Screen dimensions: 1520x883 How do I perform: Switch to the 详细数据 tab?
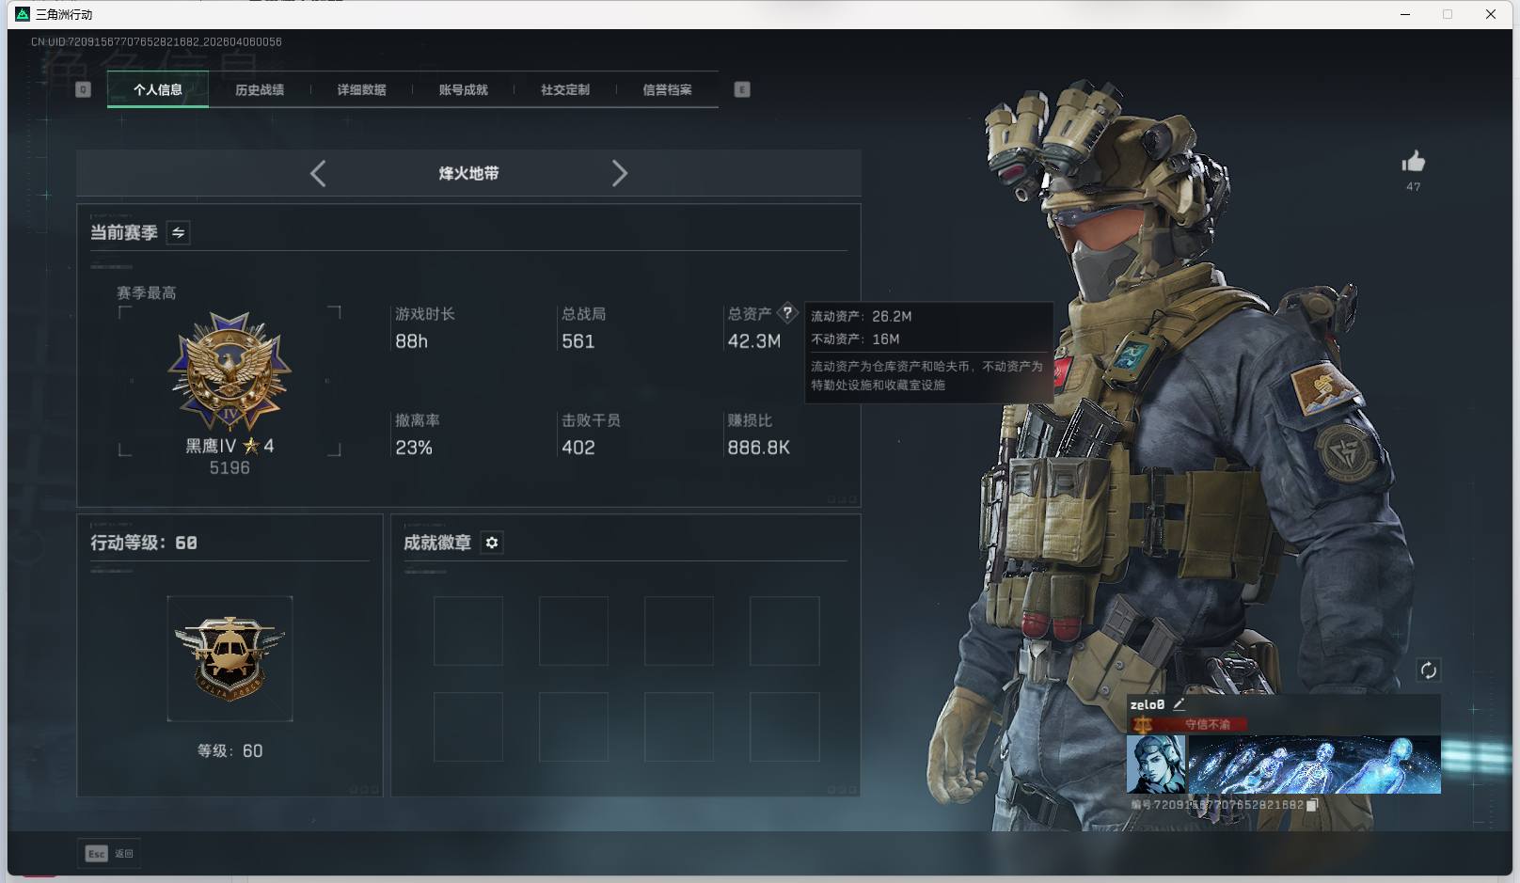click(361, 89)
